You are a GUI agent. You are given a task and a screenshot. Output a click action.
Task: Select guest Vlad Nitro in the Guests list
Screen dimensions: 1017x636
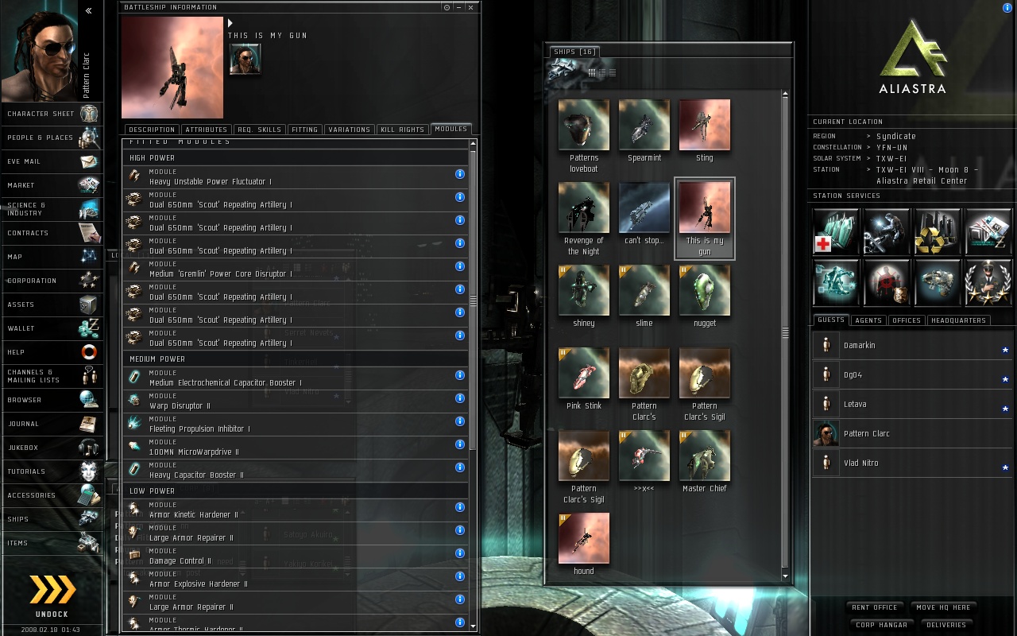(912, 463)
